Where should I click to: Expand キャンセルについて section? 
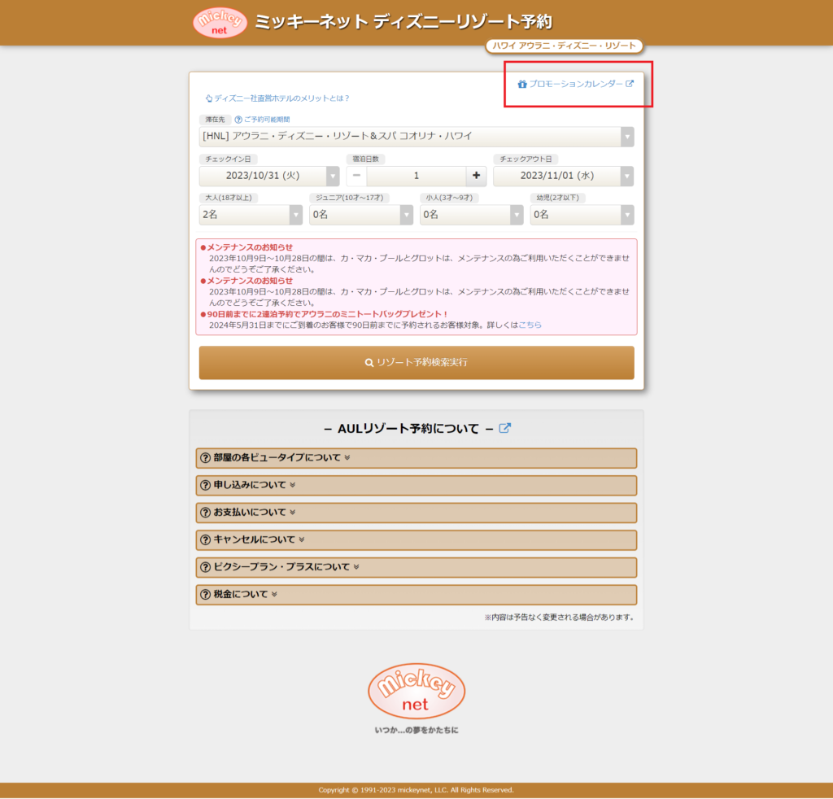pyautogui.click(x=416, y=540)
